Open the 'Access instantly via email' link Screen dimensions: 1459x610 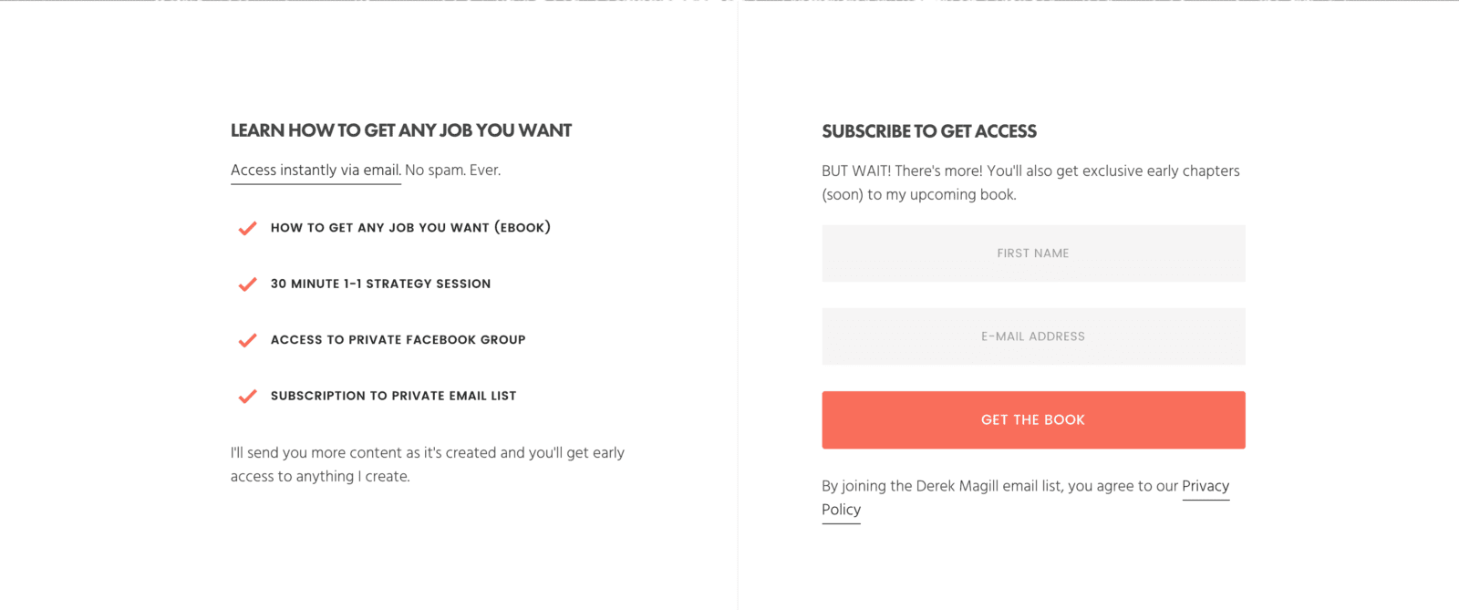pyautogui.click(x=315, y=170)
